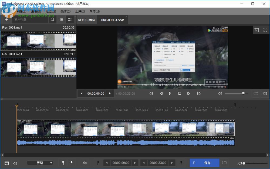Select the crop tool above the preview

[x=257, y=30]
